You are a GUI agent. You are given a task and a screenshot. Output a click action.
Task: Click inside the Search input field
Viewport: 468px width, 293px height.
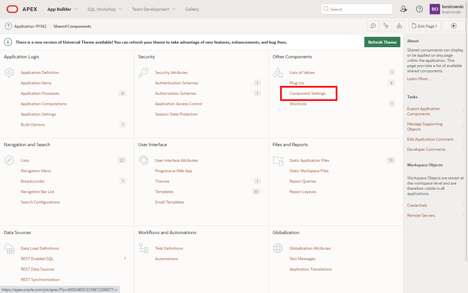click(x=359, y=9)
